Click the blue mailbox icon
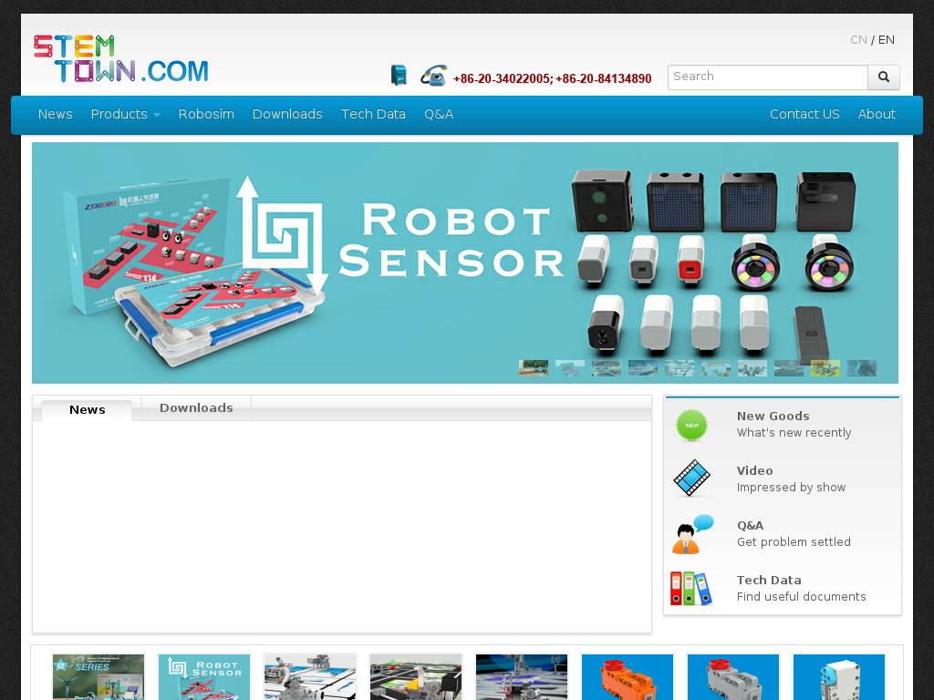The width and height of the screenshot is (934, 700). click(399, 76)
